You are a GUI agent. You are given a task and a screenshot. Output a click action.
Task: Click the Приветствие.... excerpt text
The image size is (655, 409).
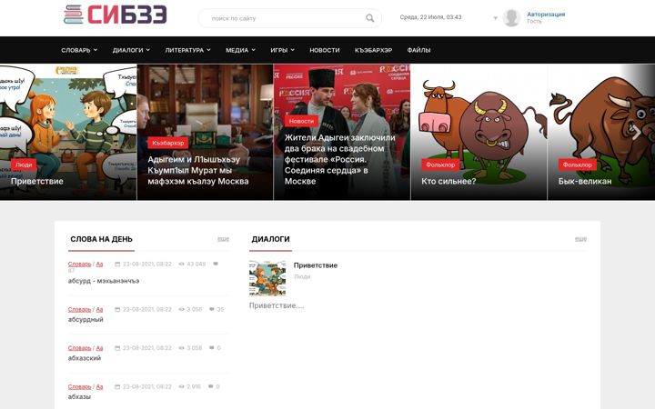click(277, 305)
